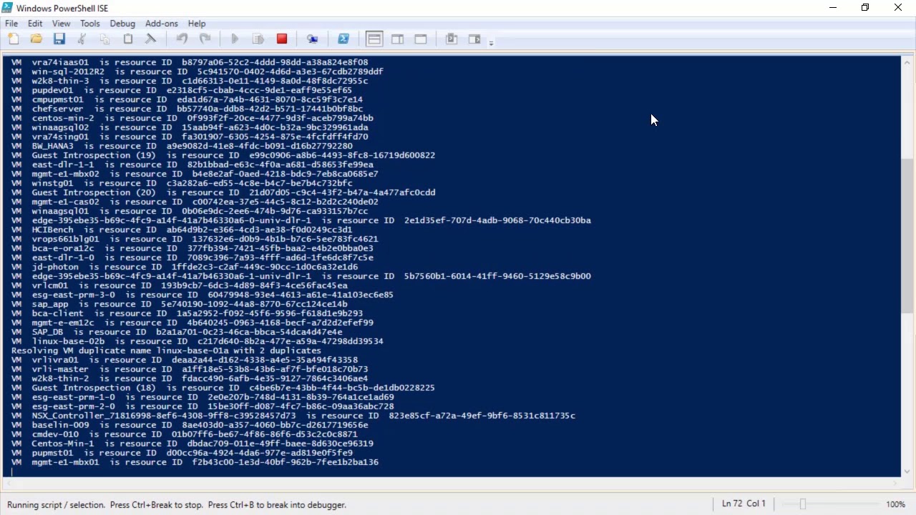Screen dimensions: 916x515
Task: Click the Paste clipboard icon
Action: 128,39
